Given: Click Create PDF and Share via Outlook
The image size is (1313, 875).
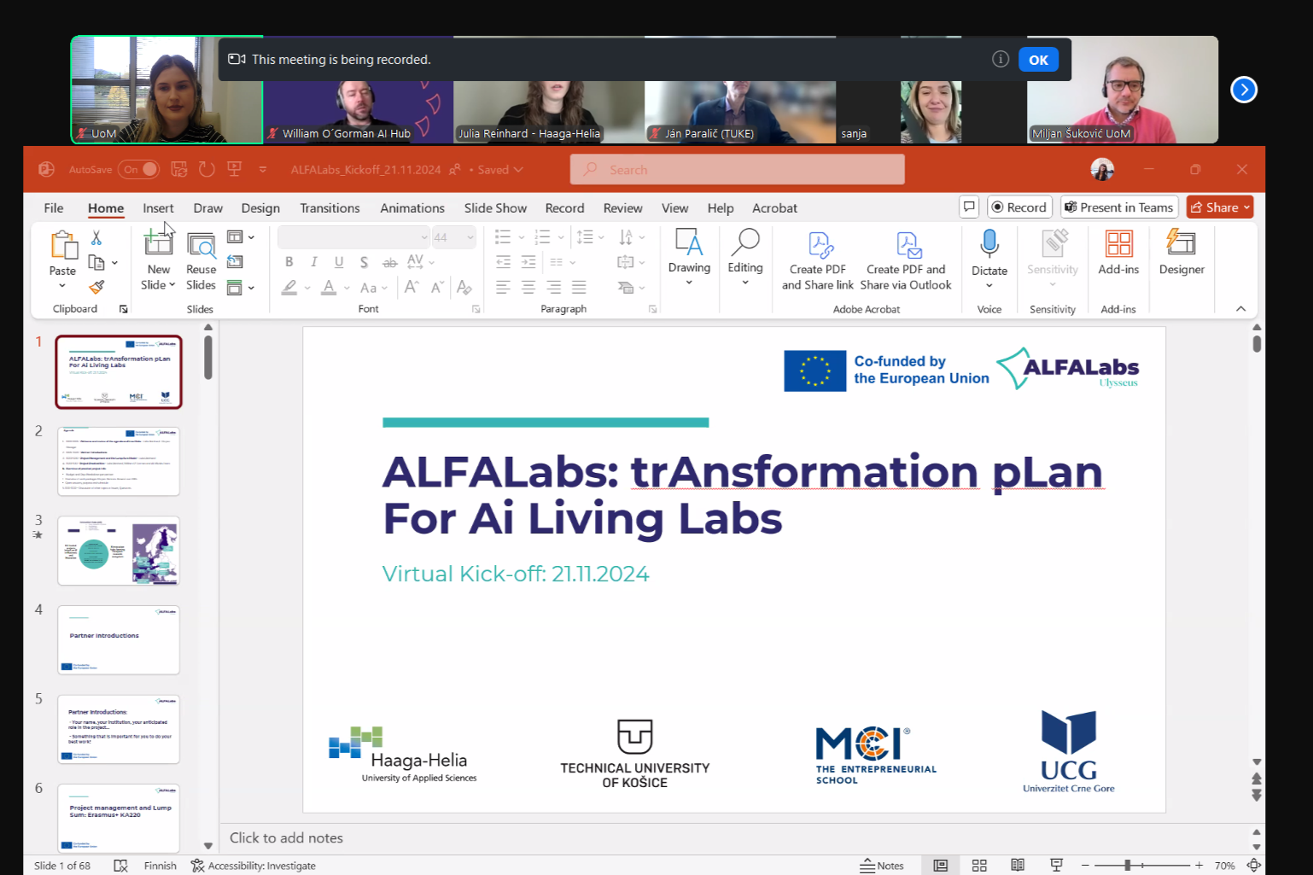Looking at the screenshot, I should [x=906, y=261].
